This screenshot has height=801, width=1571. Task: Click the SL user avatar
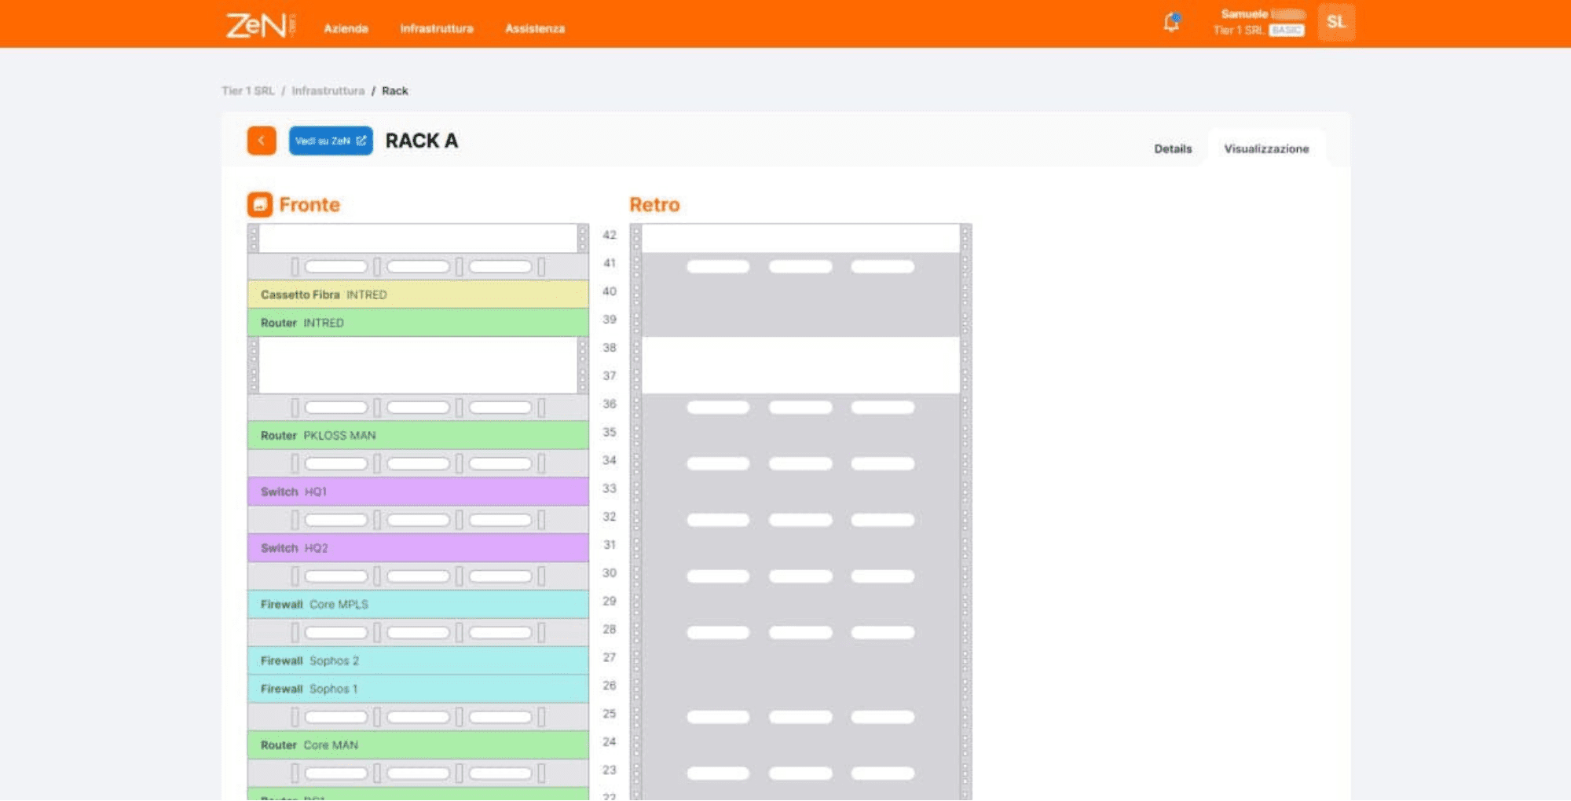pos(1335,23)
